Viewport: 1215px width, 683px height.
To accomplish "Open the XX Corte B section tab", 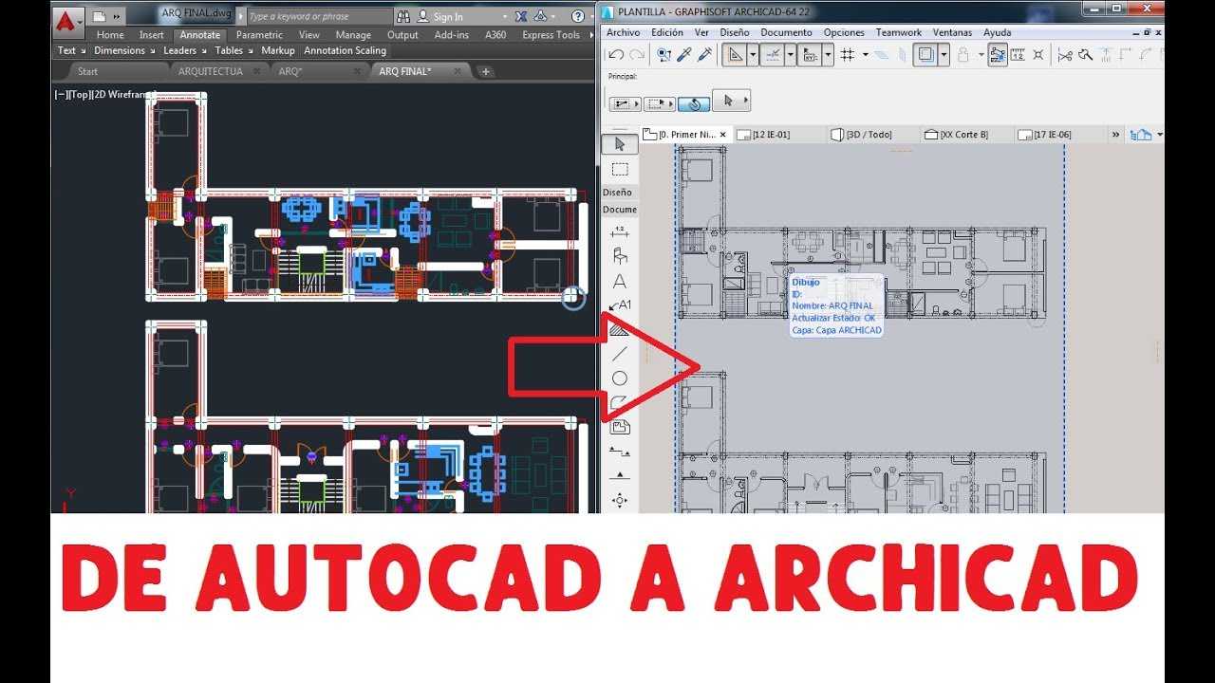I will tap(963, 135).
